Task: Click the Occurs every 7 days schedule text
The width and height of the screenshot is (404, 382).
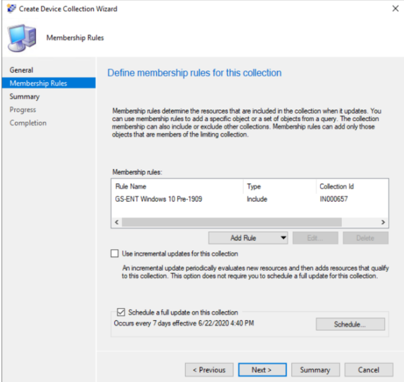Action: [184, 323]
